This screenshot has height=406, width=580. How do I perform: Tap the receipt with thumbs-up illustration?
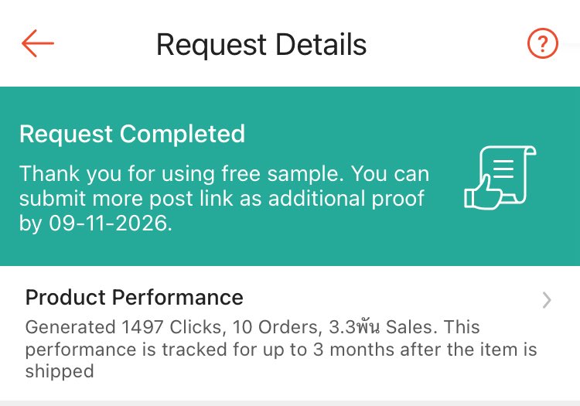[x=500, y=178]
